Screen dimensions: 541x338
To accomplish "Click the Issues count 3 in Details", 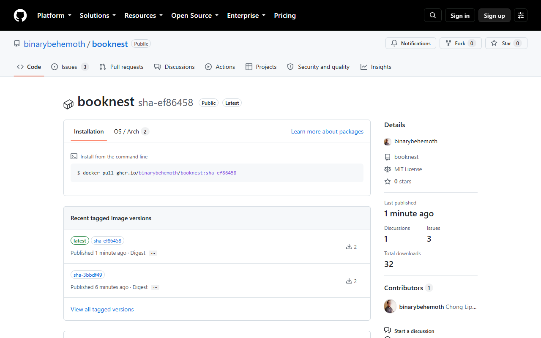I will 429,239.
